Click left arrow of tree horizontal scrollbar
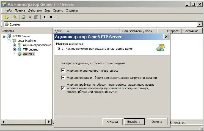Image resolution: width=204 pixels, height=131 pixels. (3, 122)
